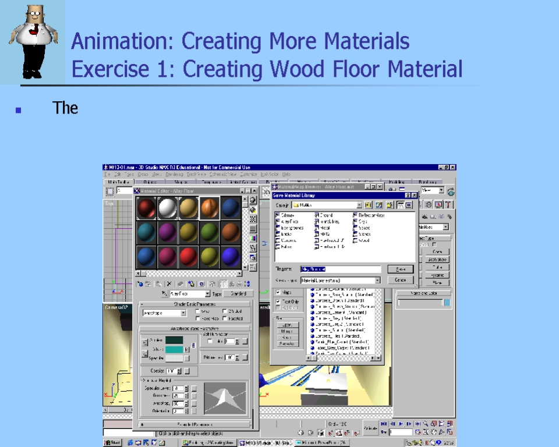Click the Details view icon in save dialog
Screen dimensions: 559x447
click(x=409, y=205)
